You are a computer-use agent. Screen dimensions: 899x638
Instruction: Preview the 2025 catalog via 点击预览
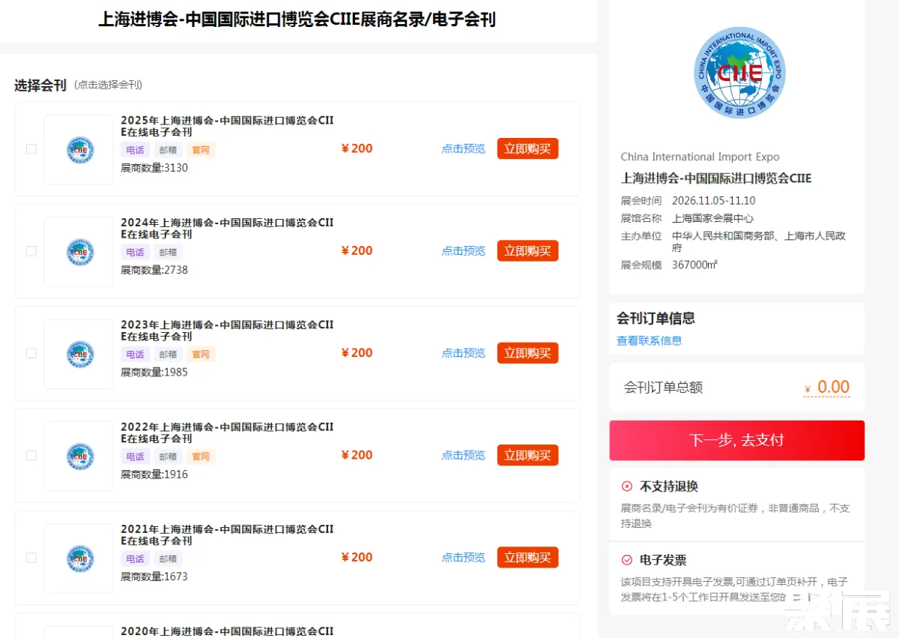pos(463,148)
